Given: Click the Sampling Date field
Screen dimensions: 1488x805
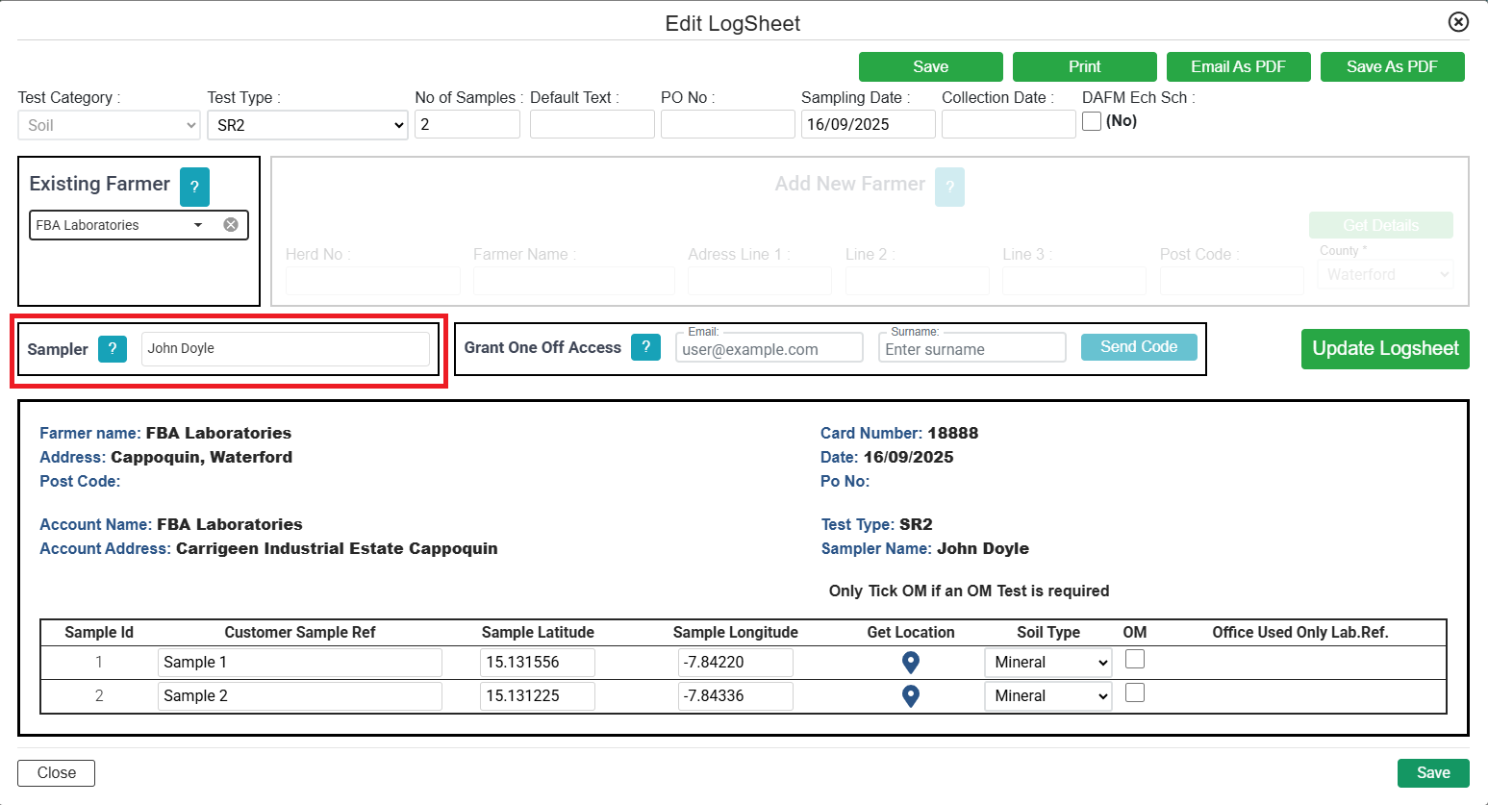Looking at the screenshot, I should point(868,125).
